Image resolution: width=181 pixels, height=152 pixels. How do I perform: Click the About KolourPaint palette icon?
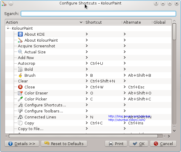pos(20,40)
